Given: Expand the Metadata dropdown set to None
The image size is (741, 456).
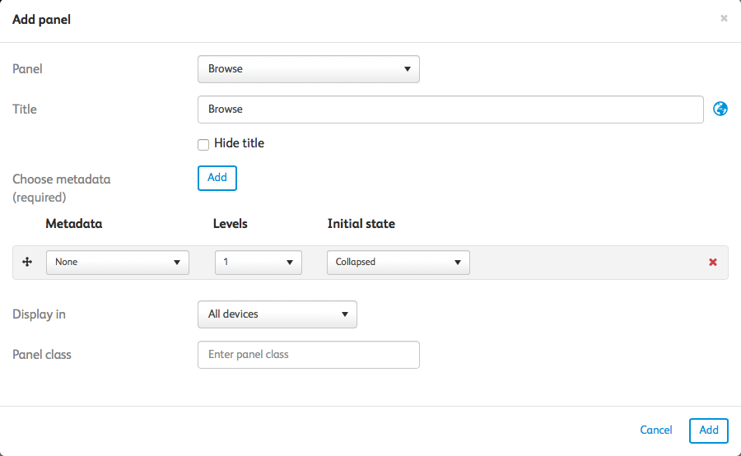Looking at the screenshot, I should pos(118,263).
